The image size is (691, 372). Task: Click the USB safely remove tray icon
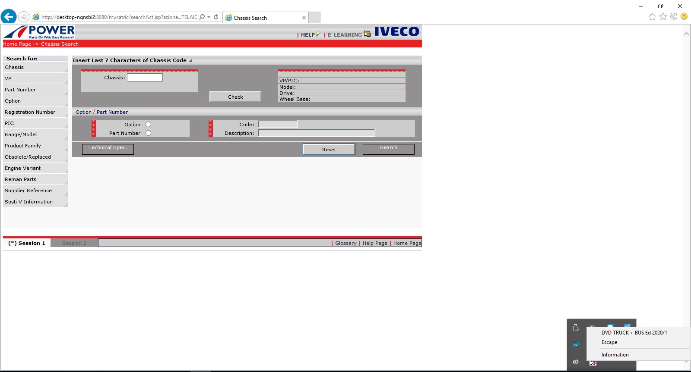coord(576,328)
